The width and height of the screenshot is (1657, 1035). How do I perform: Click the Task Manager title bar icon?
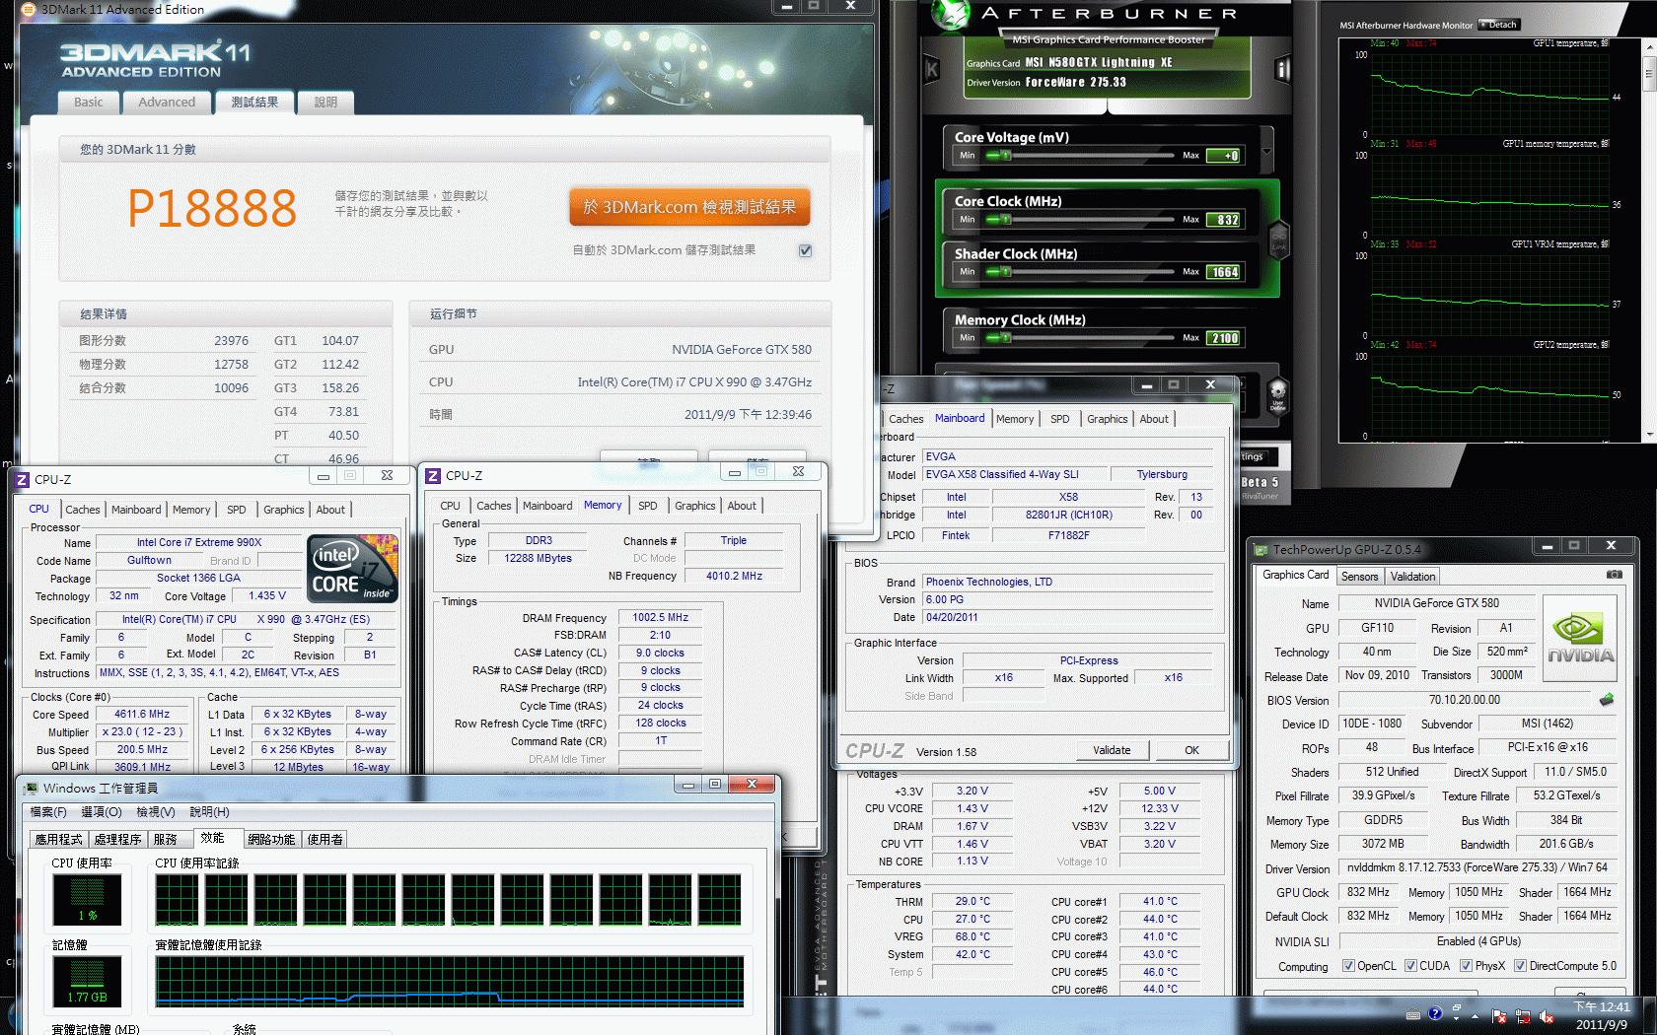point(31,788)
